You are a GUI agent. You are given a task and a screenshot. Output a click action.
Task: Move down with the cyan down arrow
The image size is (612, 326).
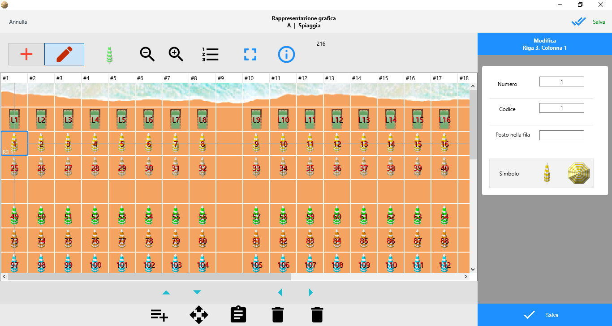click(197, 292)
